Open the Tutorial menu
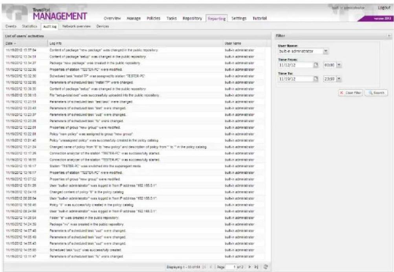 point(260,18)
